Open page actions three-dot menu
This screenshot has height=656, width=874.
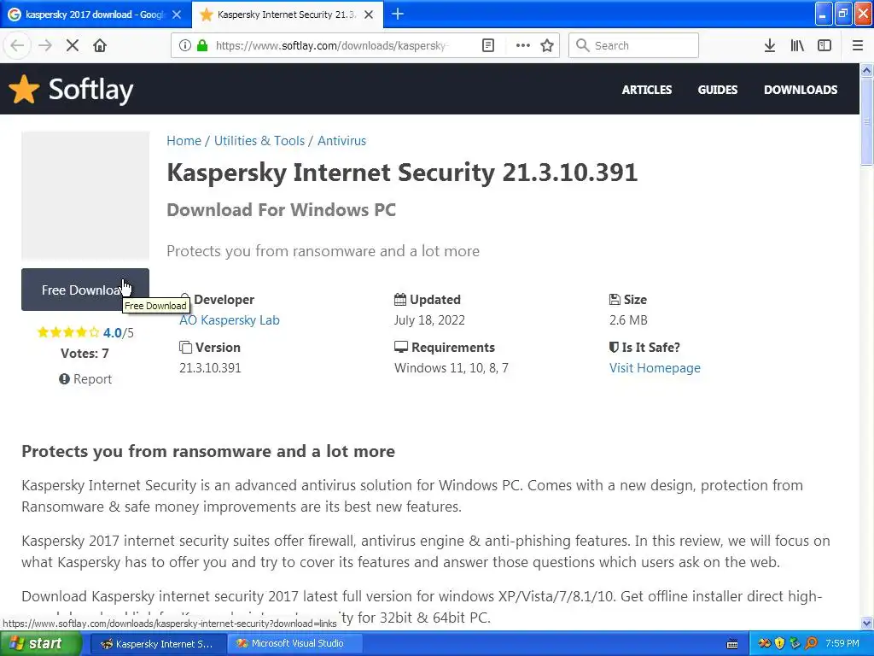click(x=522, y=45)
